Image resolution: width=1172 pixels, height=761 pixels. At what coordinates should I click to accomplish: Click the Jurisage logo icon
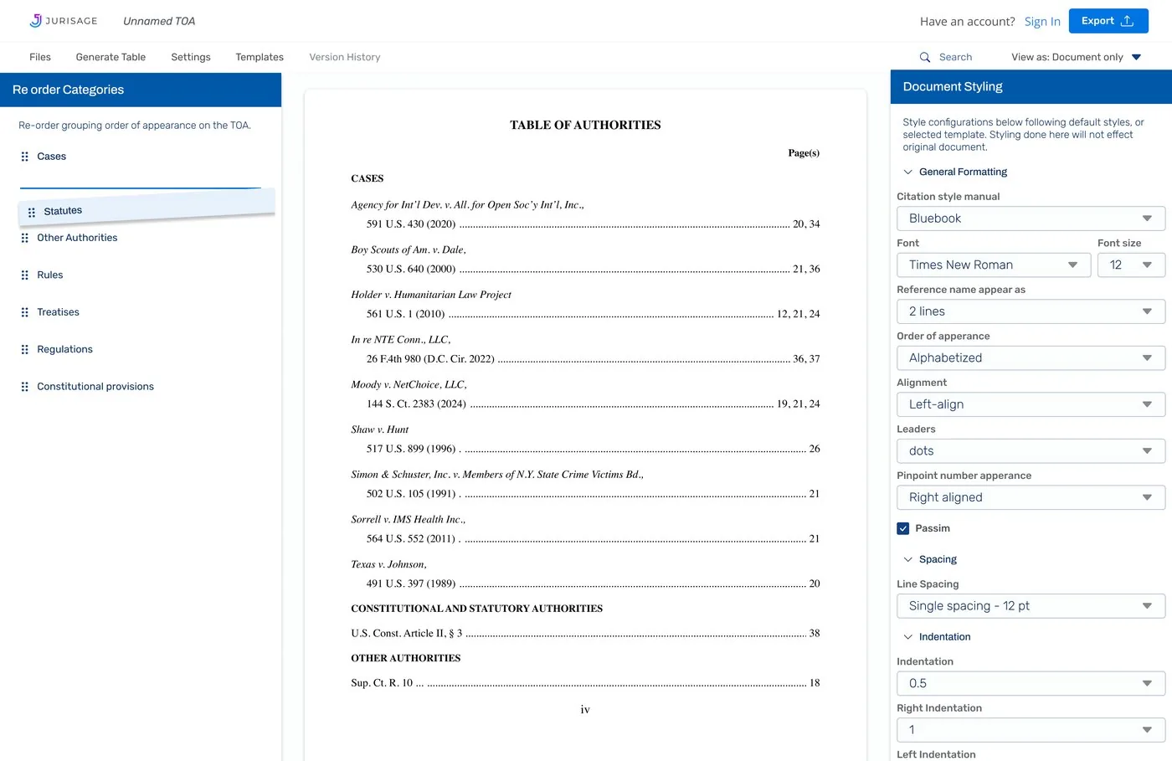point(35,21)
